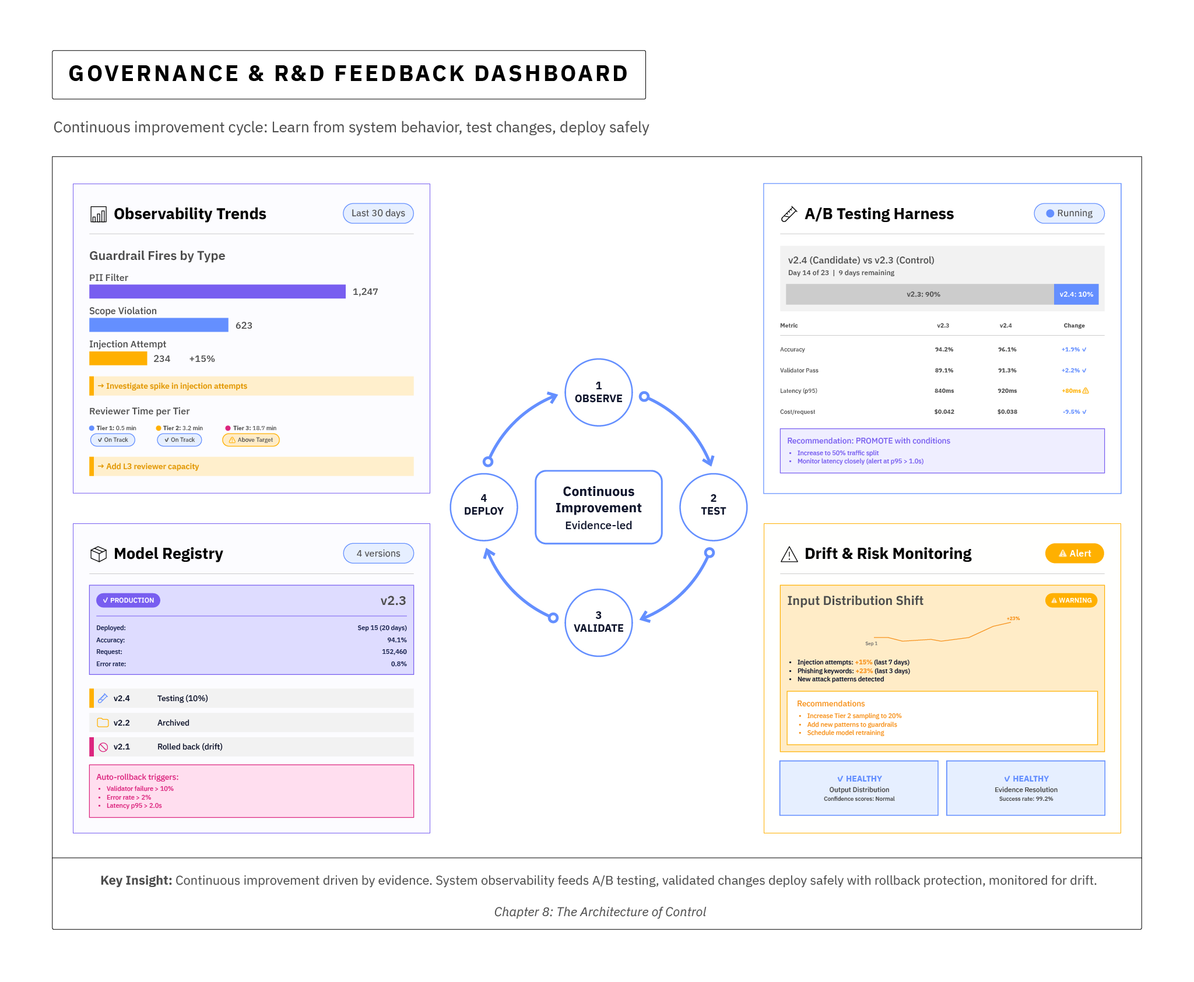Click the checkmark icon on the PRODUCTION badge
The image size is (1194, 982).
click(106, 600)
